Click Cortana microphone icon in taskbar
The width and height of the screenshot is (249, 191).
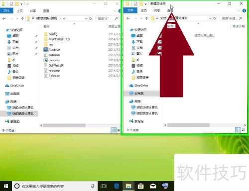pos(93,186)
